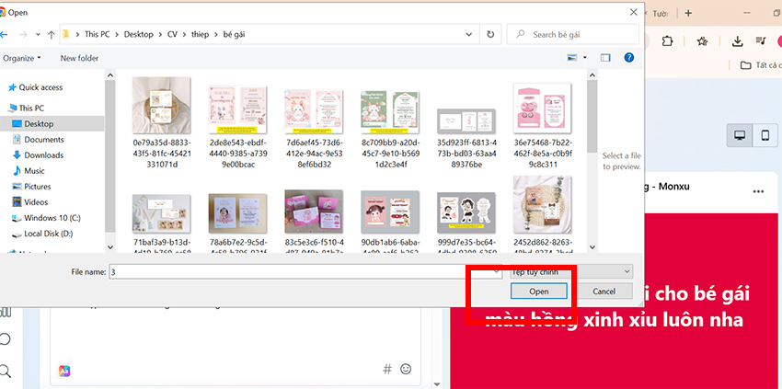
Task: Click the Refresh button beside address bar
Action: 490,35
